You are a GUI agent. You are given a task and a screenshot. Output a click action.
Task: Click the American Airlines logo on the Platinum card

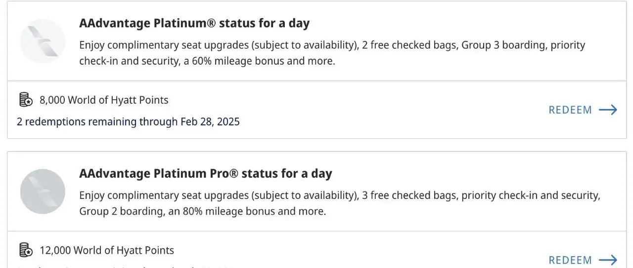(43, 41)
